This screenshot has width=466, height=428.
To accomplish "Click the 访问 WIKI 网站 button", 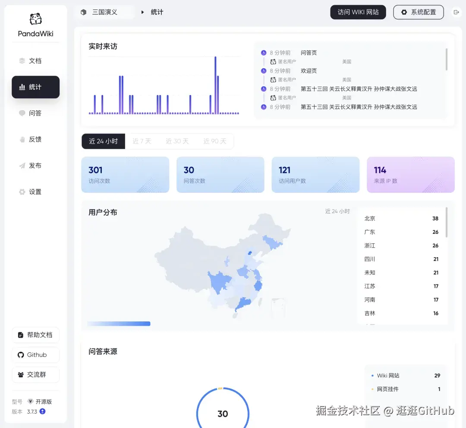I will click(358, 12).
